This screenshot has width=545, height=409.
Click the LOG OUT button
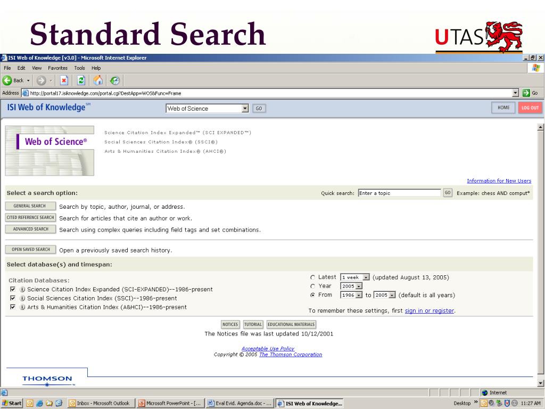[x=530, y=108]
